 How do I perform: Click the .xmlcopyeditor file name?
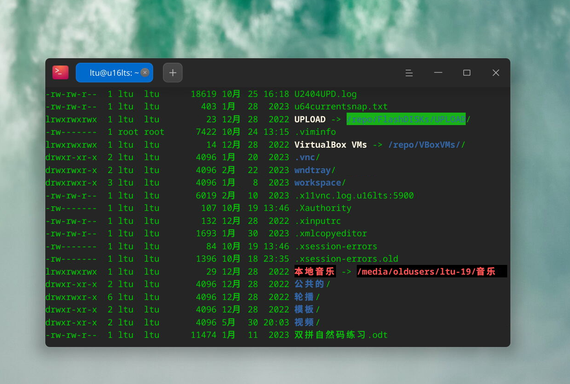click(331, 234)
